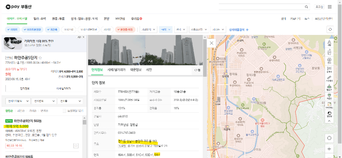Switch to the 사진 tab

[149, 70]
